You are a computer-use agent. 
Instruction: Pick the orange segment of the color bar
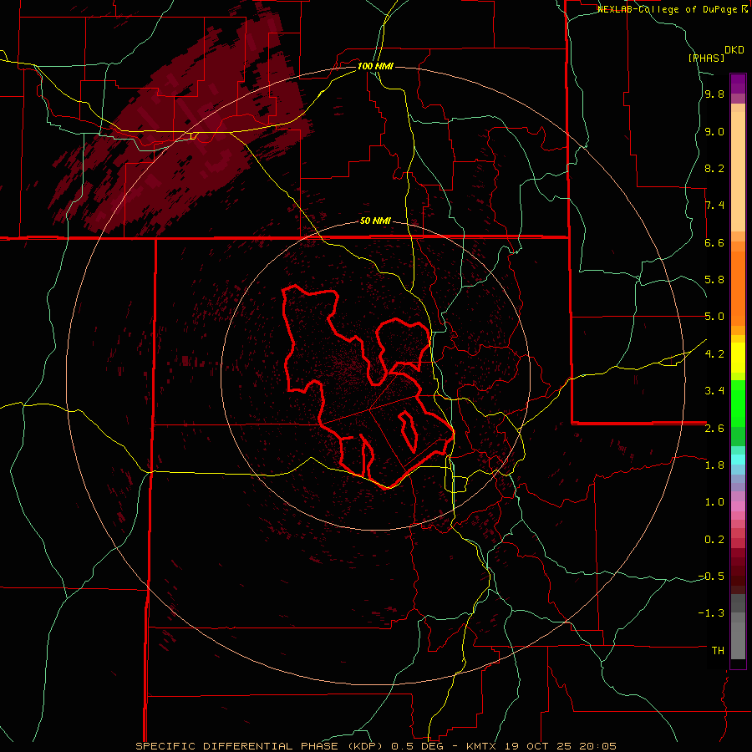pos(738,289)
